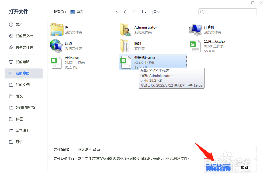Expand the 文件类型 file type dropdown
The width and height of the screenshot is (266, 180).
[254, 159]
